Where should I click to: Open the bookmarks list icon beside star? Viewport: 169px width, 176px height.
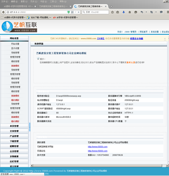point(118,12)
